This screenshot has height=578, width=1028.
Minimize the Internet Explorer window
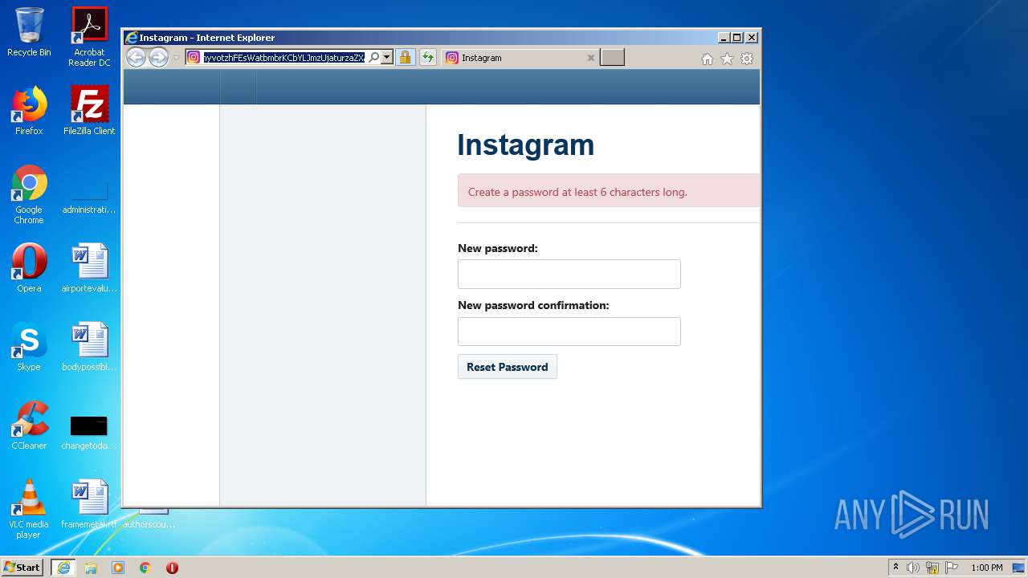724,38
